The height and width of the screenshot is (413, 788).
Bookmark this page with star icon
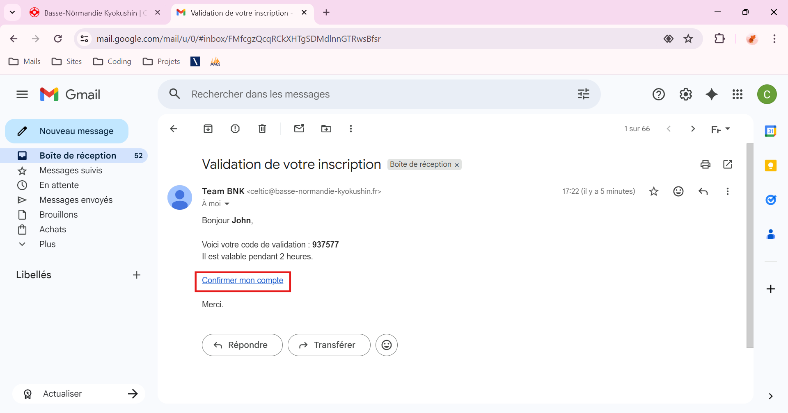tap(688, 39)
